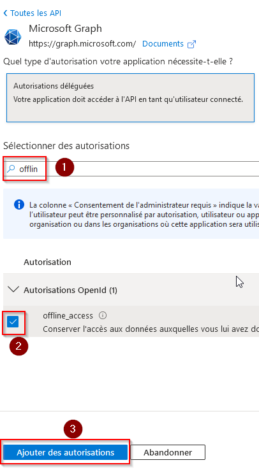Go back via the Toutes les API chevron
The width and height of the screenshot is (259, 472).
pyautogui.click(x=5, y=13)
